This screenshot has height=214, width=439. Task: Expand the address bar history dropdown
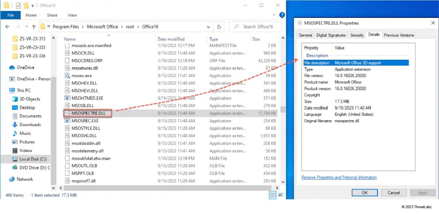pos(208,27)
